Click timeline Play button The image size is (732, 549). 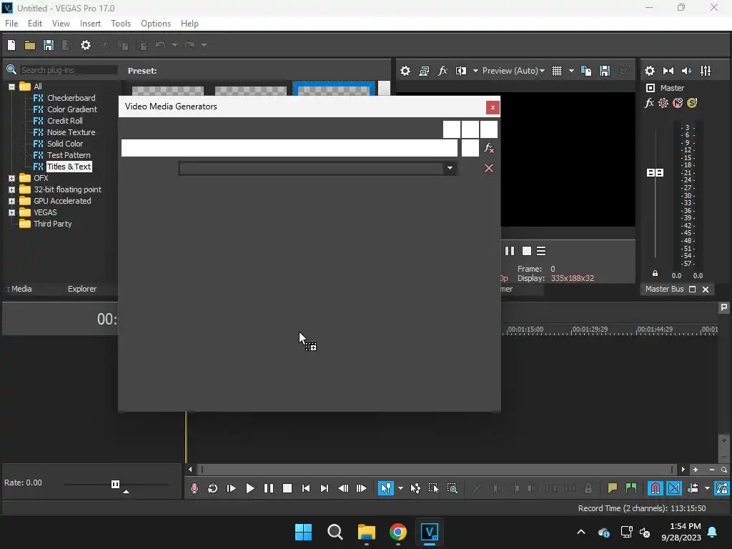pyautogui.click(x=249, y=488)
